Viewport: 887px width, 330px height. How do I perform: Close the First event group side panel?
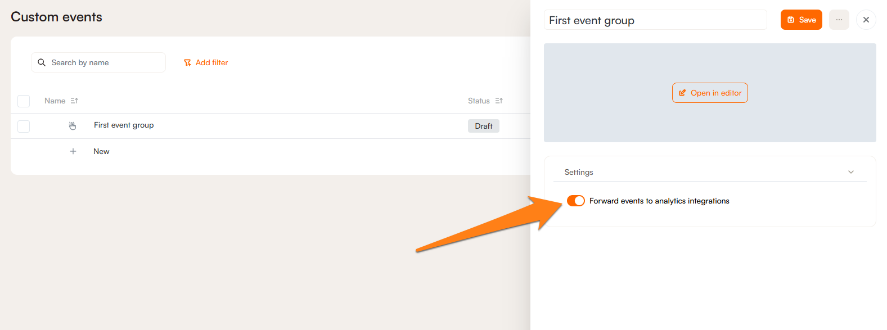tap(866, 20)
